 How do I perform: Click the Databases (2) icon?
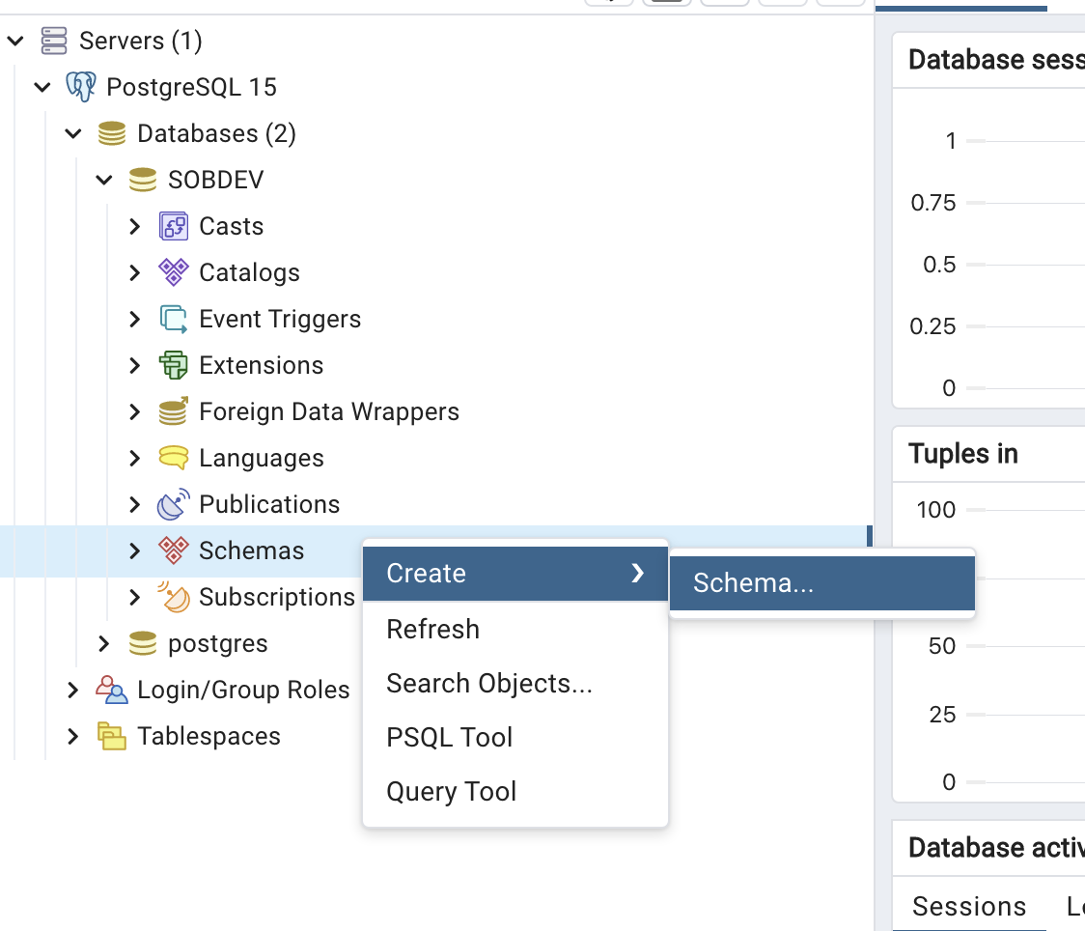111,133
